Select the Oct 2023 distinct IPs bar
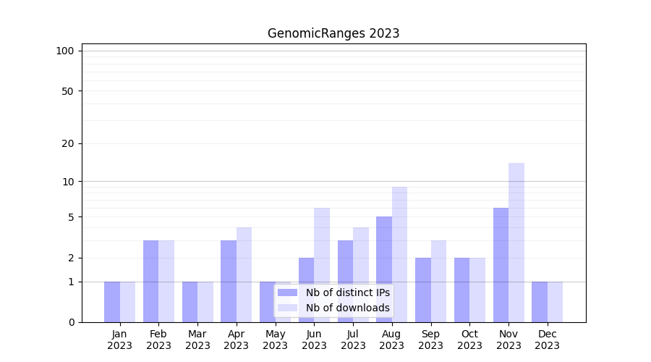651x362 pixels. pyautogui.click(x=461, y=290)
